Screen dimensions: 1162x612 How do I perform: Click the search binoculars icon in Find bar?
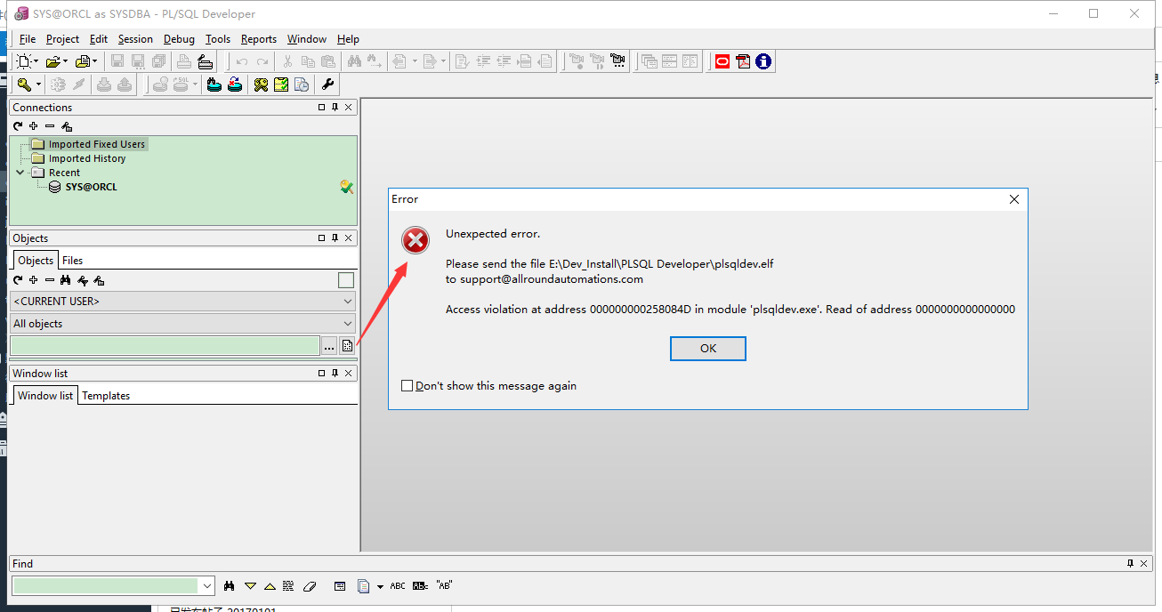(x=230, y=586)
